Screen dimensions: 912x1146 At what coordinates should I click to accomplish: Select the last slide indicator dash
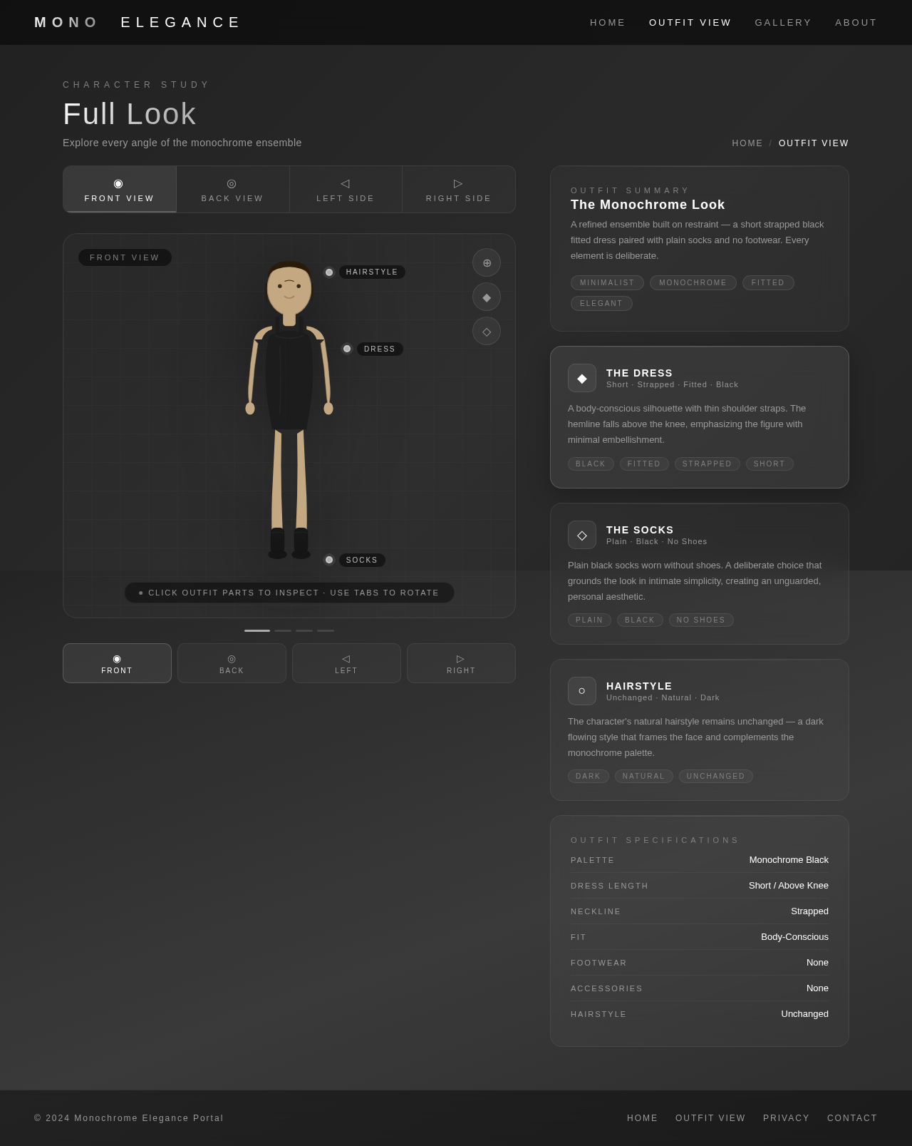click(326, 630)
